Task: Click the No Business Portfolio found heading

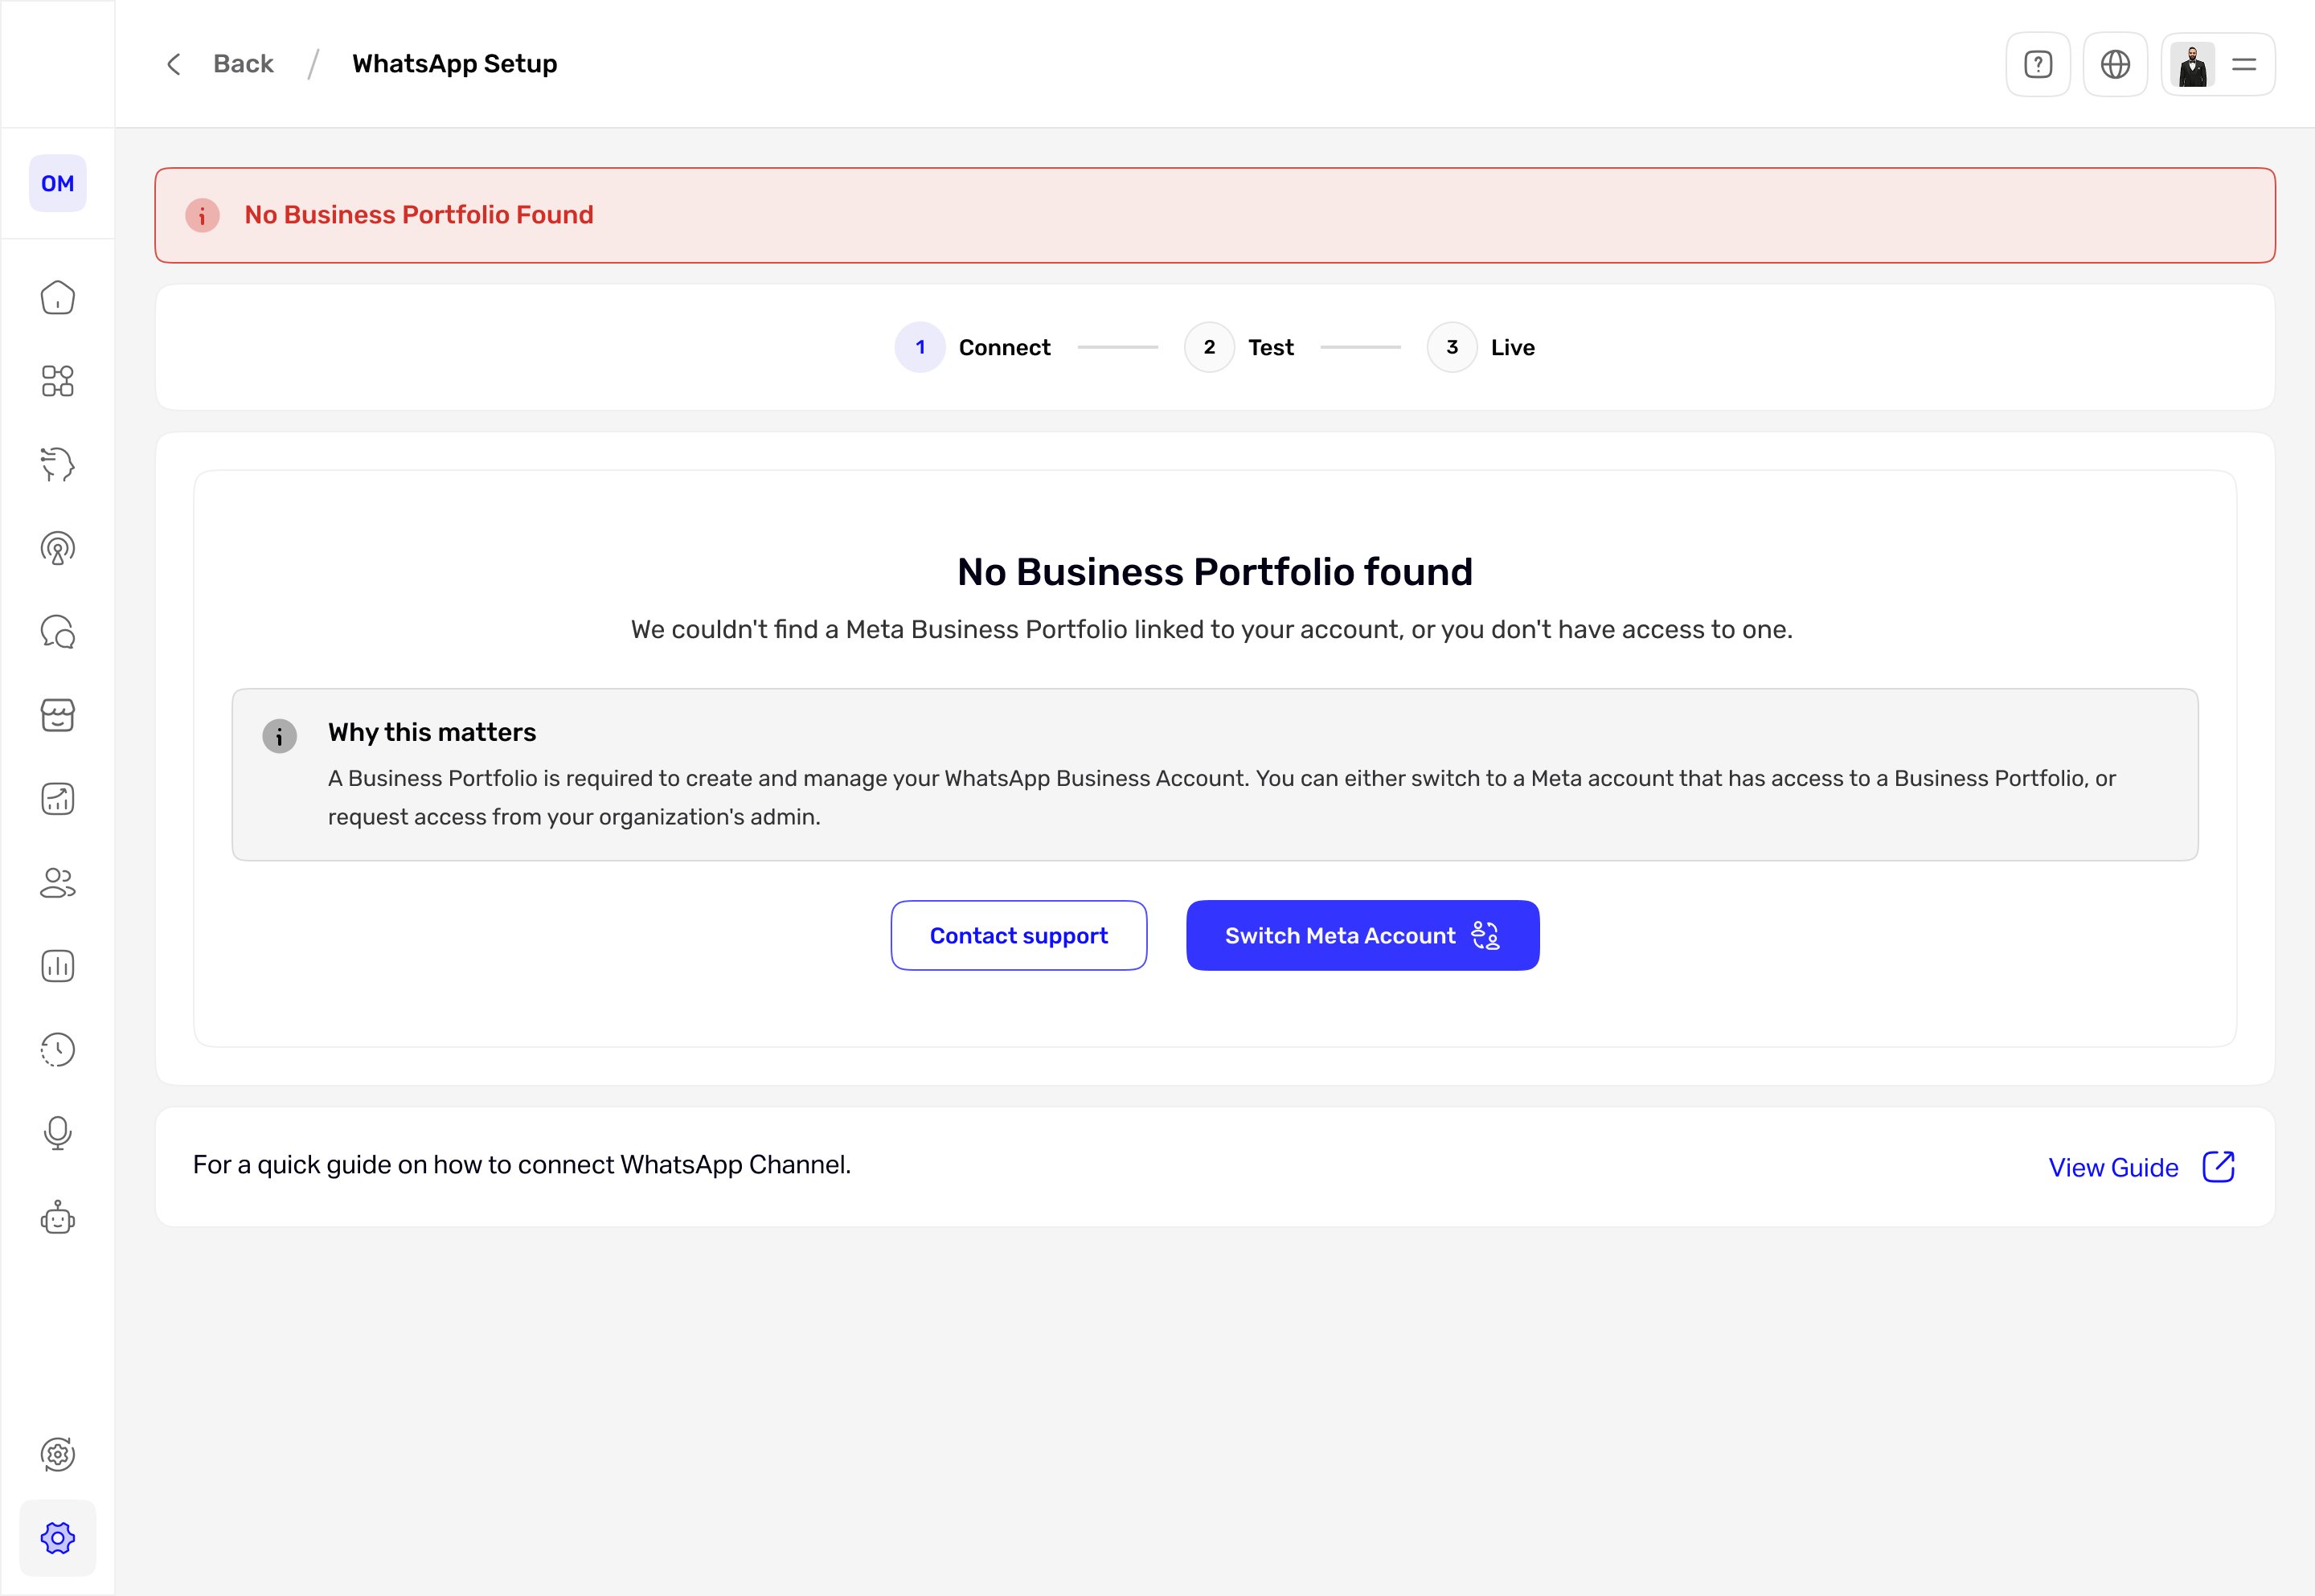Action: [x=1215, y=571]
